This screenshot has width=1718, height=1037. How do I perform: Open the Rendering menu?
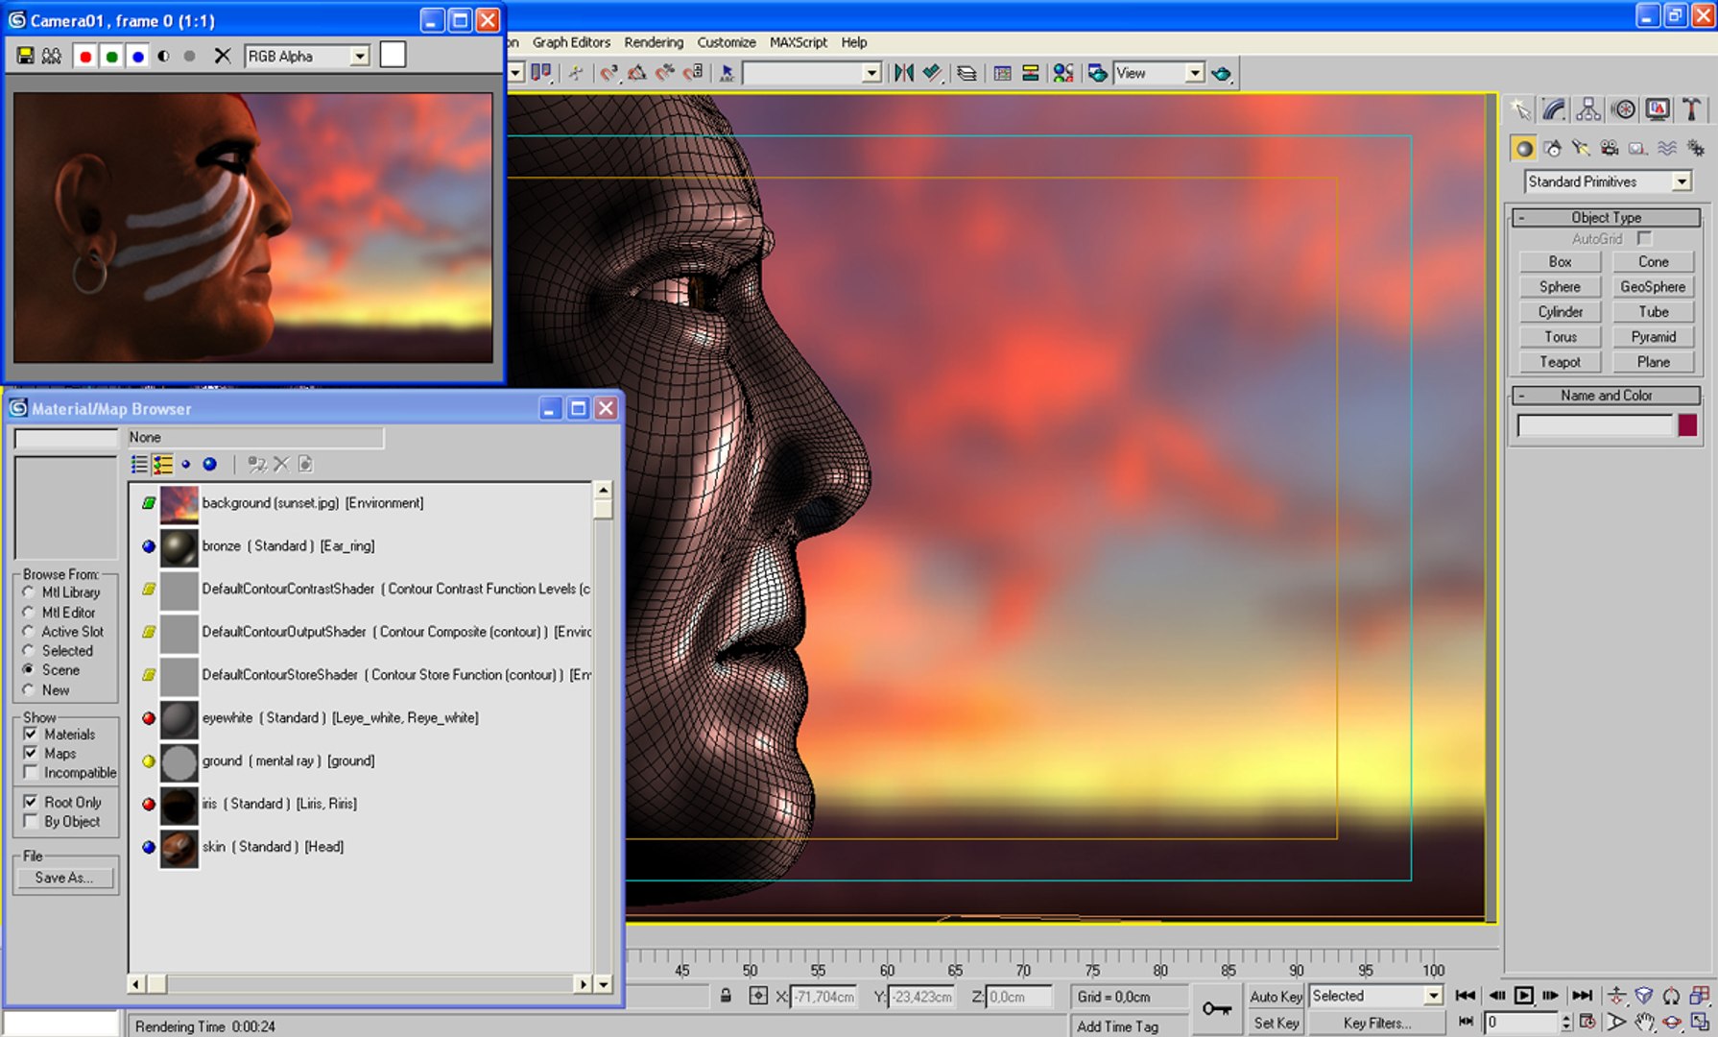point(654,42)
